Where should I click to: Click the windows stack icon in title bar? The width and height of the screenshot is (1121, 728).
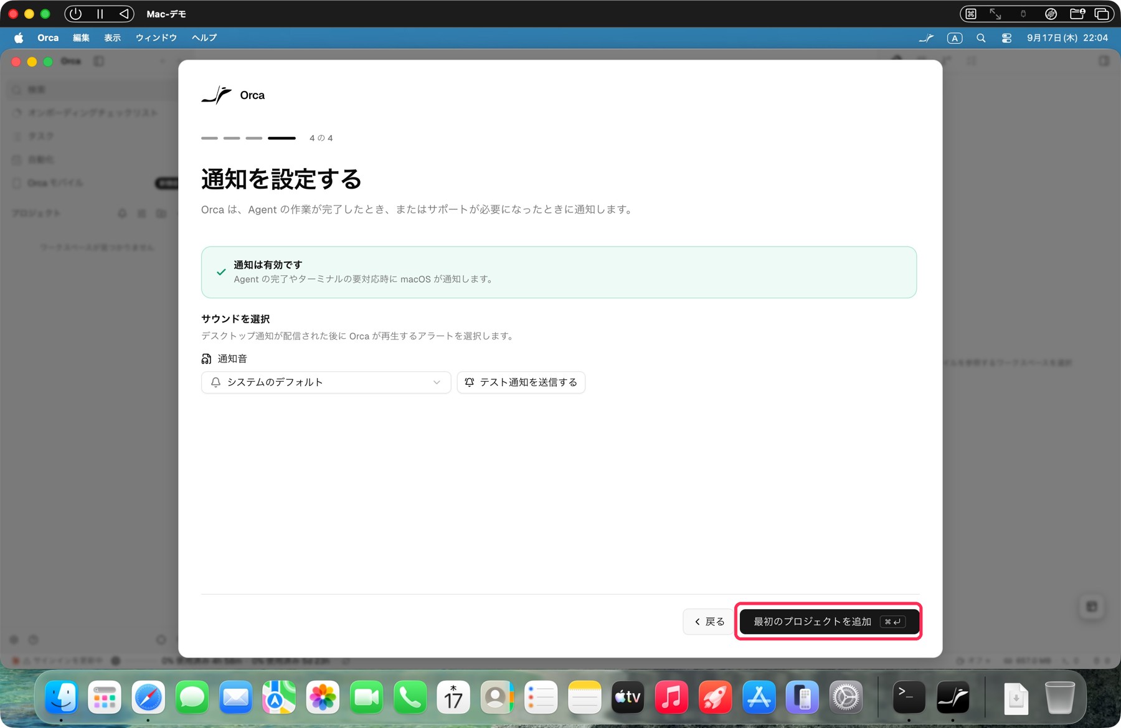1102,14
